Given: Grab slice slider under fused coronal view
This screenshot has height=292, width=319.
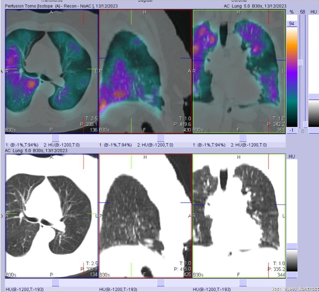Looking at the screenshot, I should coord(243,138).
